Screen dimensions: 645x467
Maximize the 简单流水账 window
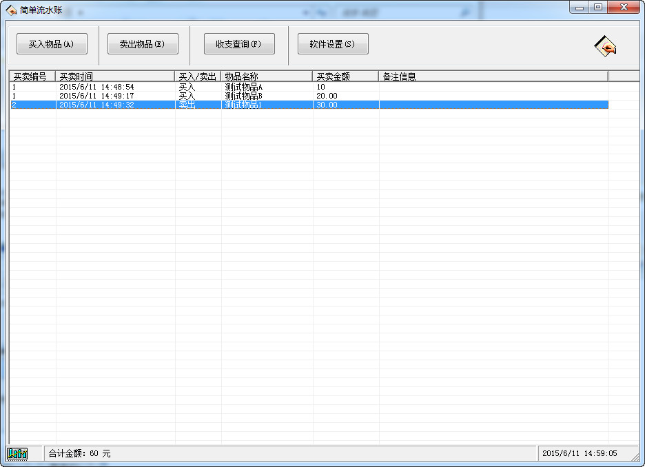click(598, 8)
